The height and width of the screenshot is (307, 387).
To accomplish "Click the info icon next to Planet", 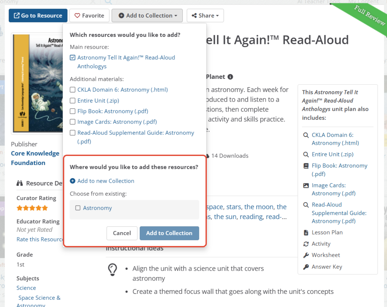I will (x=230, y=77).
